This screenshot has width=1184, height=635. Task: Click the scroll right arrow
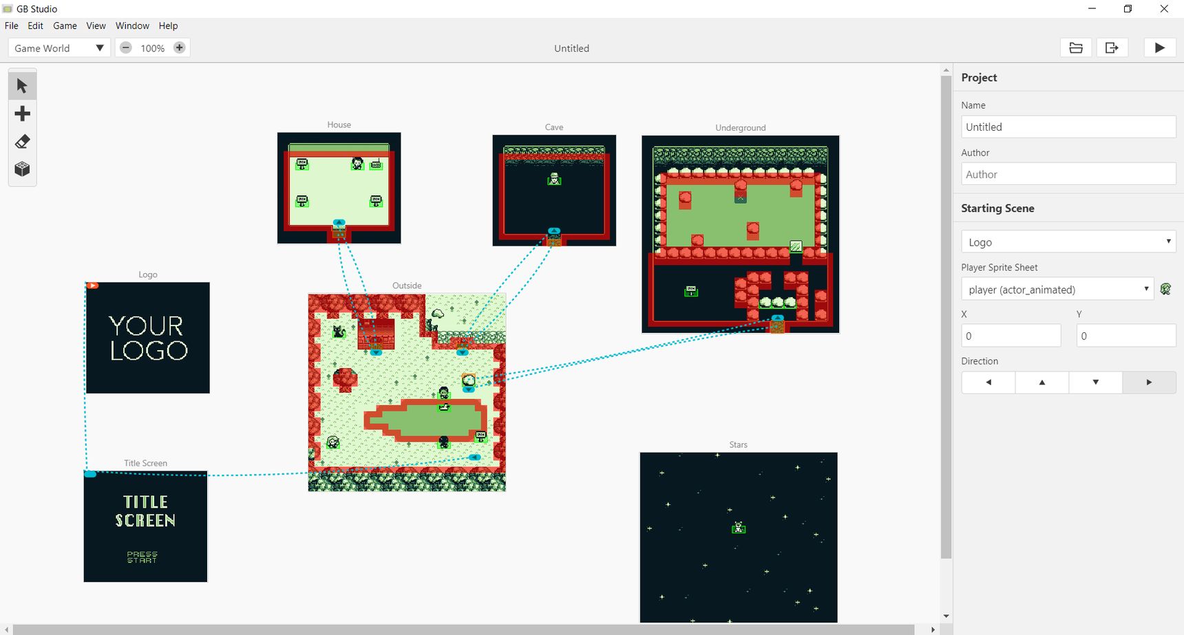point(933,629)
